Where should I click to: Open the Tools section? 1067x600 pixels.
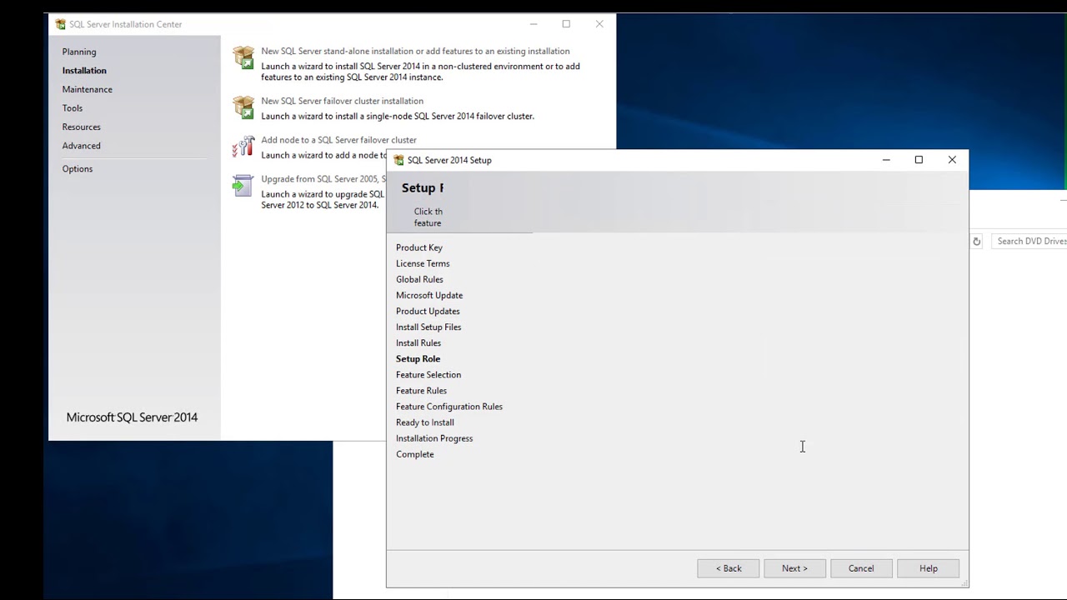pos(73,108)
